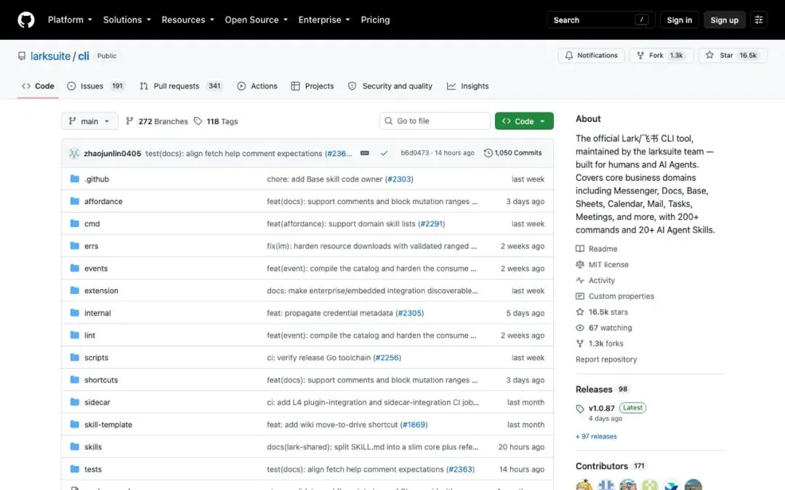Open the green Code dropdown button
Viewport: 785px width, 490px height.
click(x=523, y=121)
